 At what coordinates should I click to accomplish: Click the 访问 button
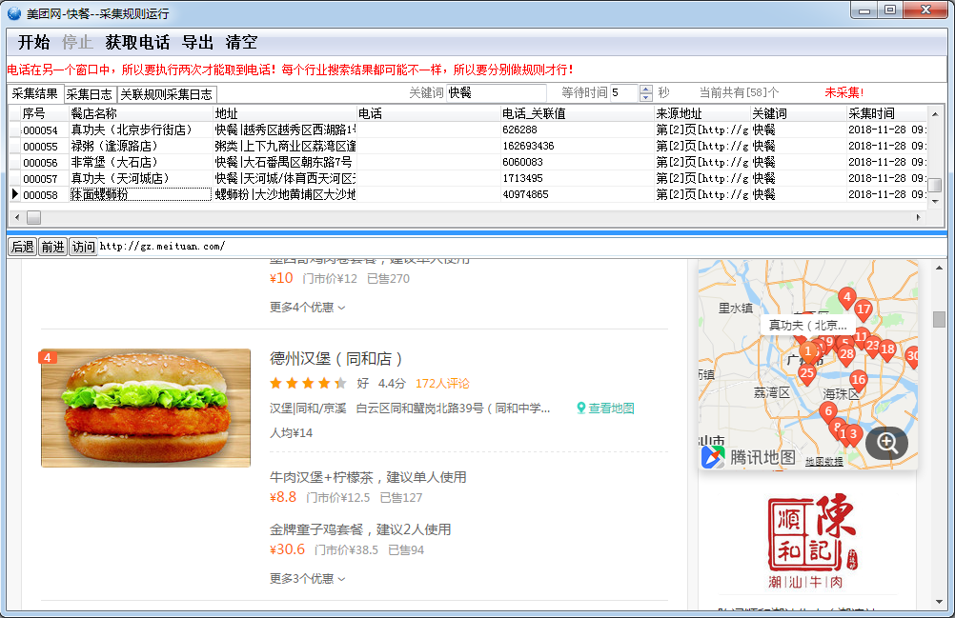click(84, 247)
